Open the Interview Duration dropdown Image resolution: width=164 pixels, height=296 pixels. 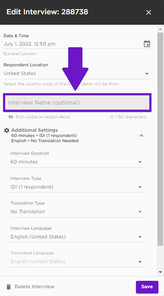[x=77, y=162]
